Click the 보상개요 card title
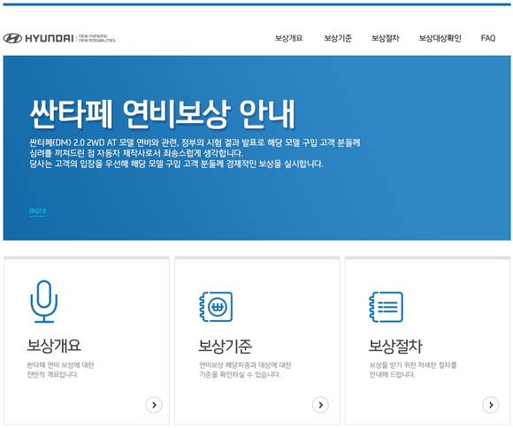The height and width of the screenshot is (428, 513). pos(54,346)
